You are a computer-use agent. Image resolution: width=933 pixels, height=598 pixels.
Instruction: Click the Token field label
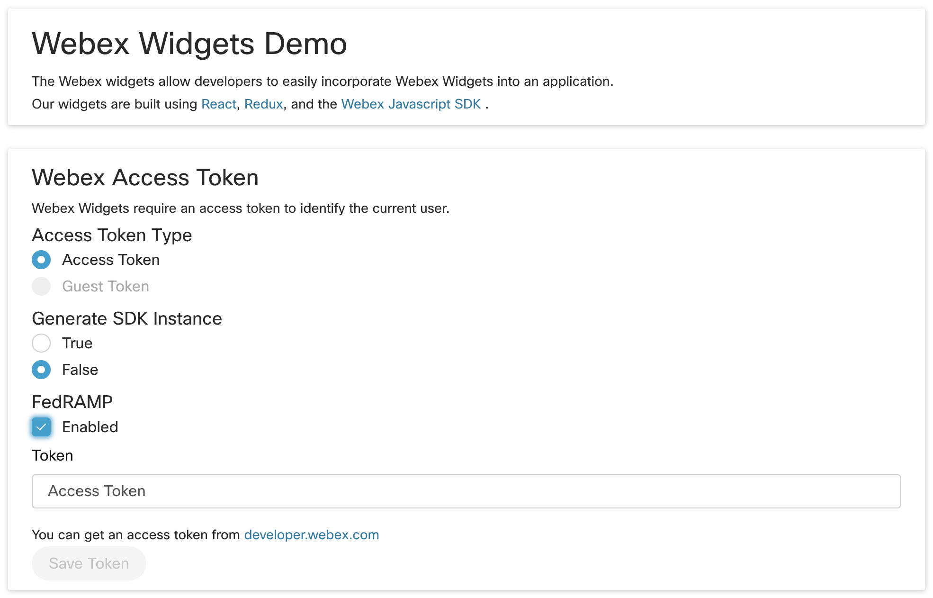[x=52, y=455]
